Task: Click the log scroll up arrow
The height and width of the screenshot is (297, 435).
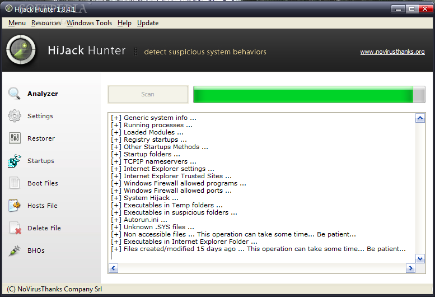Action: [x=420, y=118]
